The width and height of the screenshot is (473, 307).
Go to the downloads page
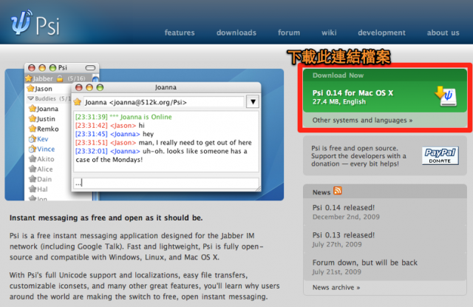tap(236, 33)
